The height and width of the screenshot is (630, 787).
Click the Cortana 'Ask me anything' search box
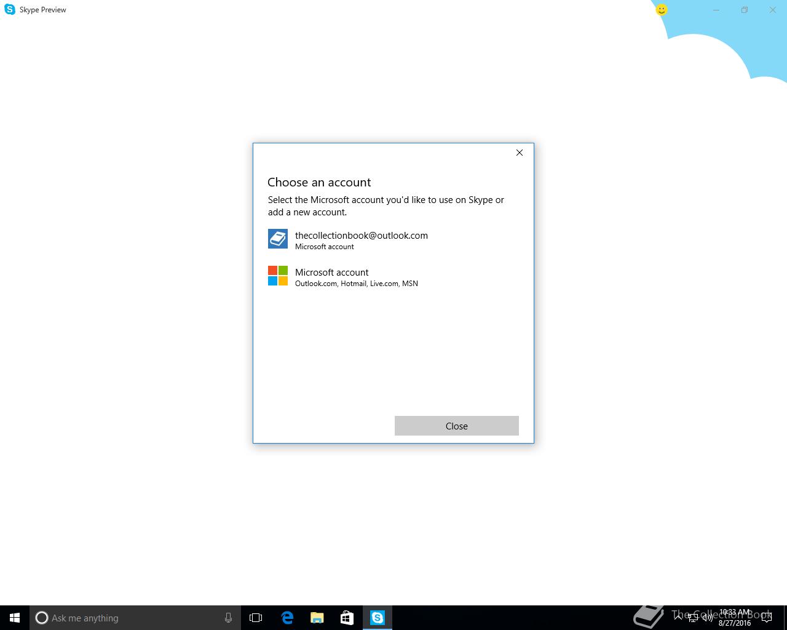pos(135,618)
